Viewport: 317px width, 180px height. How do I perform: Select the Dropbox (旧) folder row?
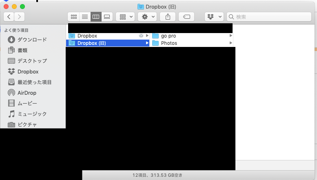108,43
